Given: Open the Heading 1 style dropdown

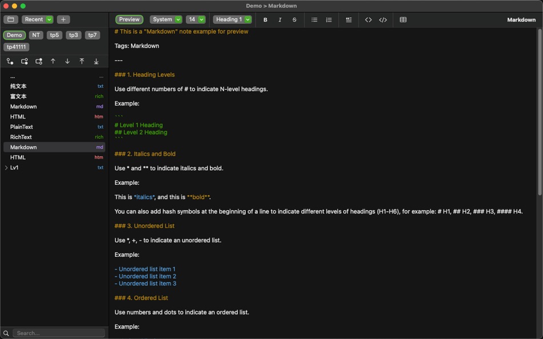Looking at the screenshot, I should [233, 19].
